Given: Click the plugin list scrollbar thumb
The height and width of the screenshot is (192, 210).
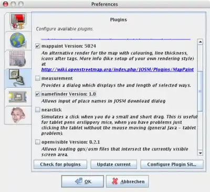Looking at the screenshot, I should click(200, 91).
